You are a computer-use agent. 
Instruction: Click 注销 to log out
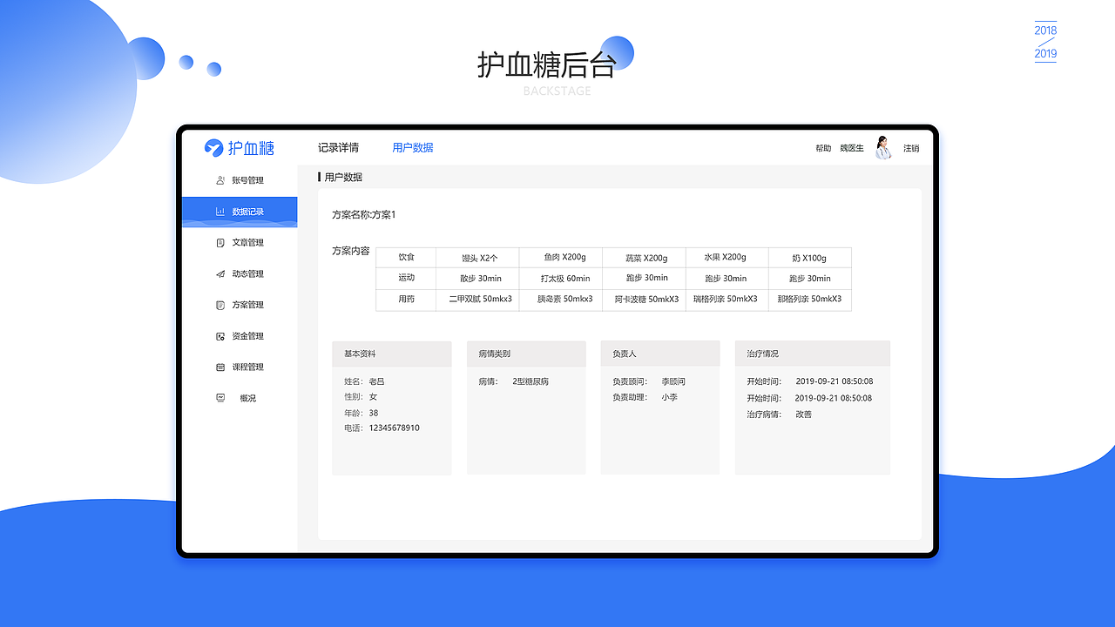tap(911, 148)
